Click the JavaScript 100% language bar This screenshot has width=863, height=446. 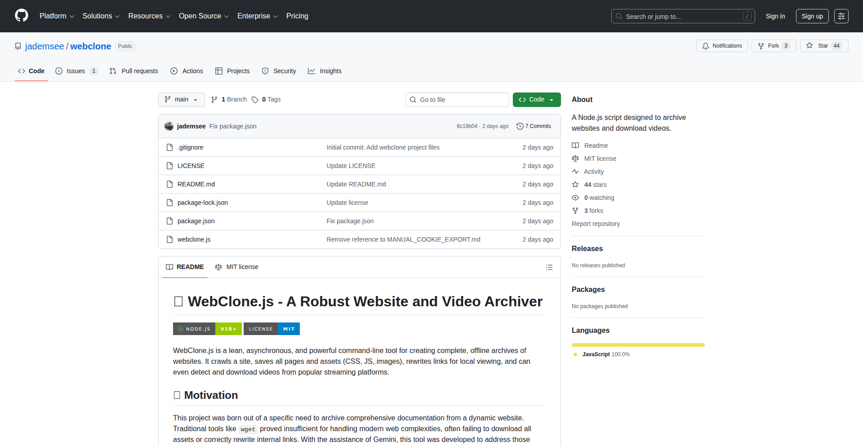[638, 345]
